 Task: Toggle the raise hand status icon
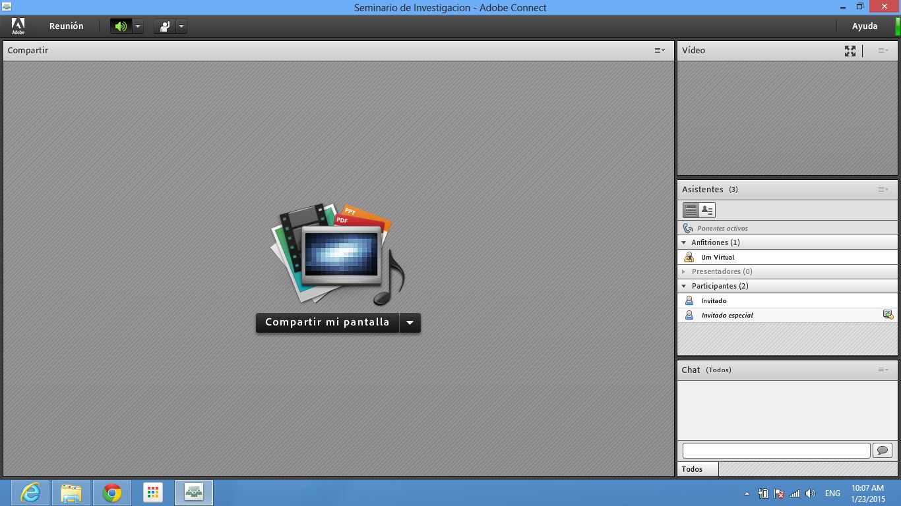coord(164,26)
